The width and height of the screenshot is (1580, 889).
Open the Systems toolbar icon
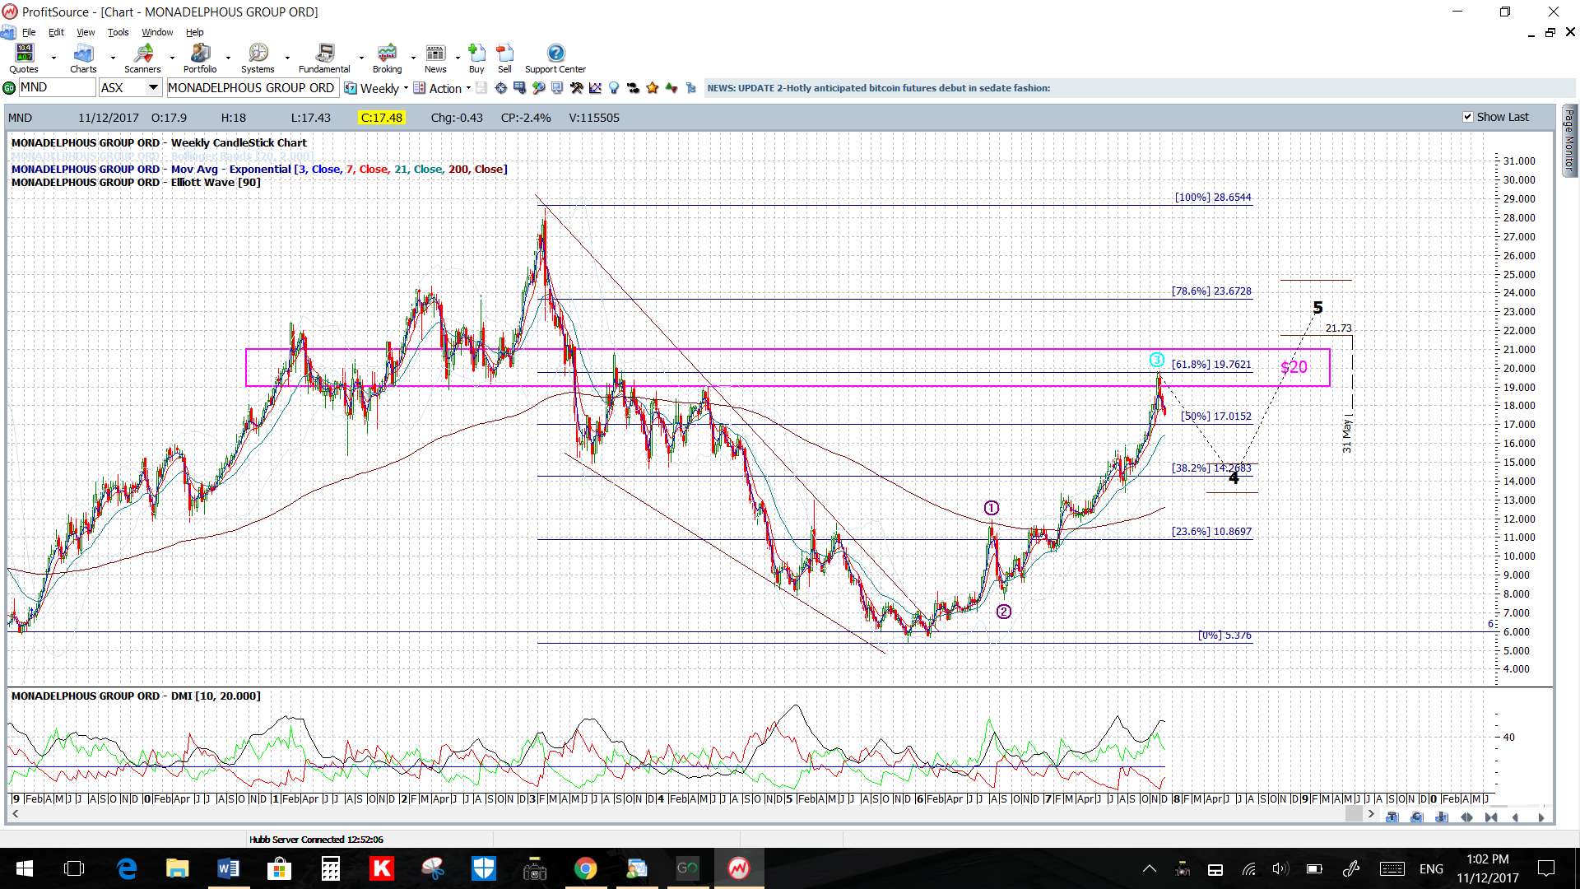258,58
